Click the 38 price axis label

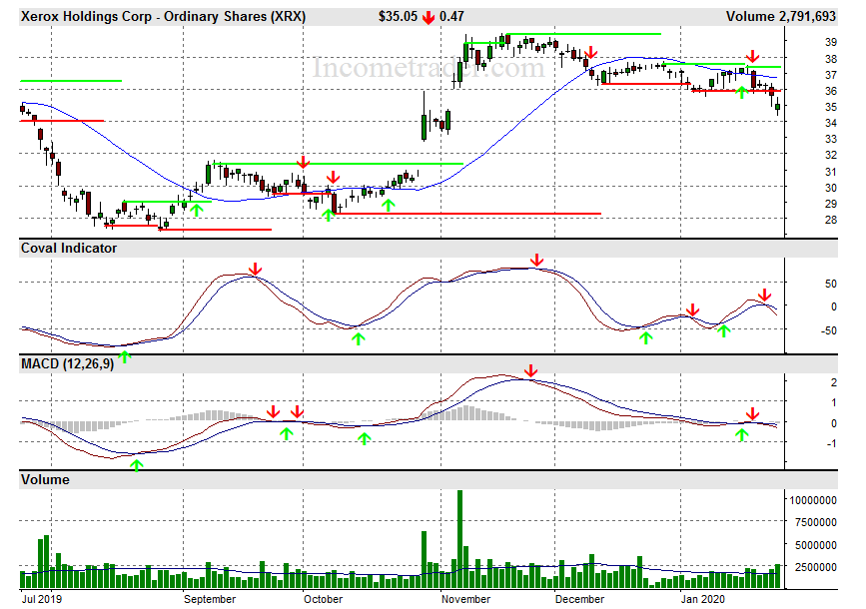(x=831, y=59)
